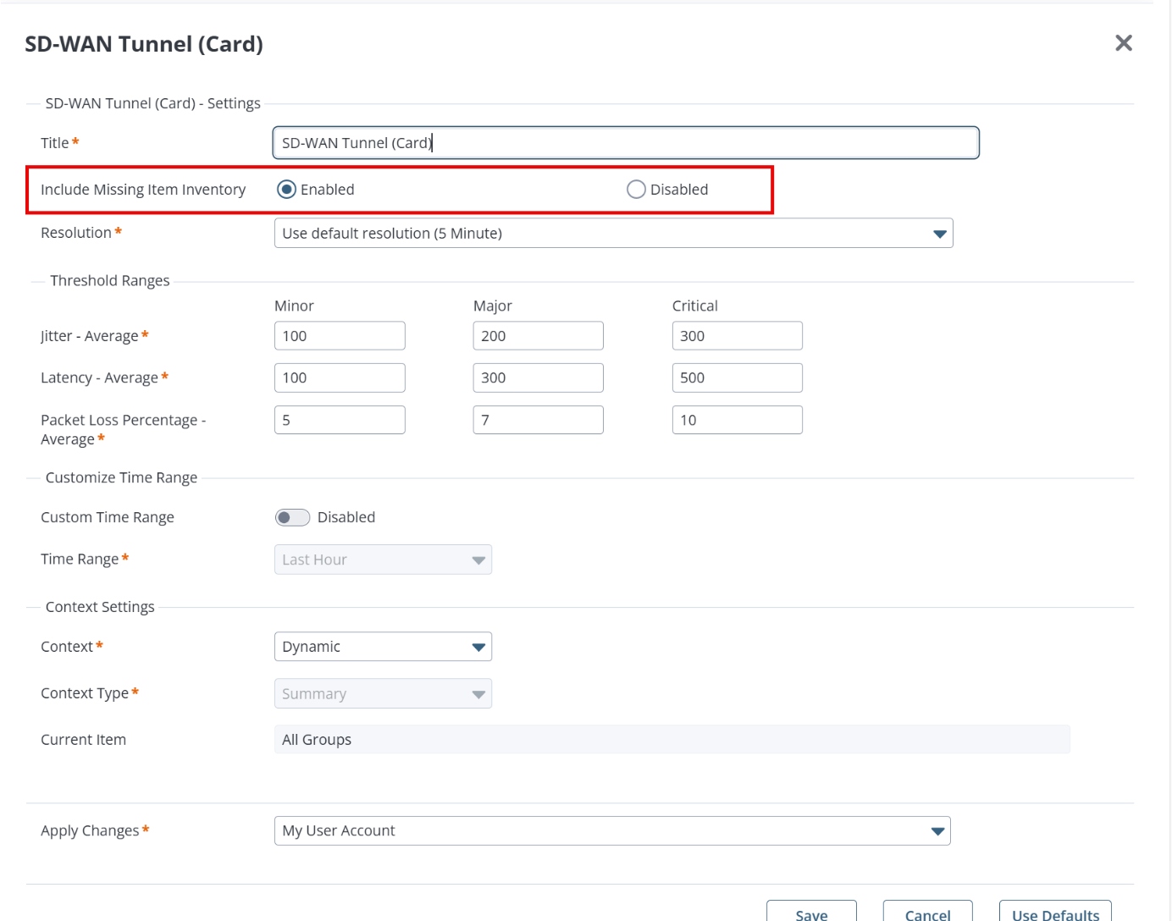Select the Disabled radio button
This screenshot has height=921, width=1172.
[636, 190]
